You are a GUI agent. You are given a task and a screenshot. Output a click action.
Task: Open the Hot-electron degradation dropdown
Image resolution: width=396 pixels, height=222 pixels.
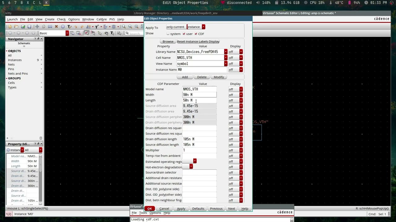tap(187, 167)
